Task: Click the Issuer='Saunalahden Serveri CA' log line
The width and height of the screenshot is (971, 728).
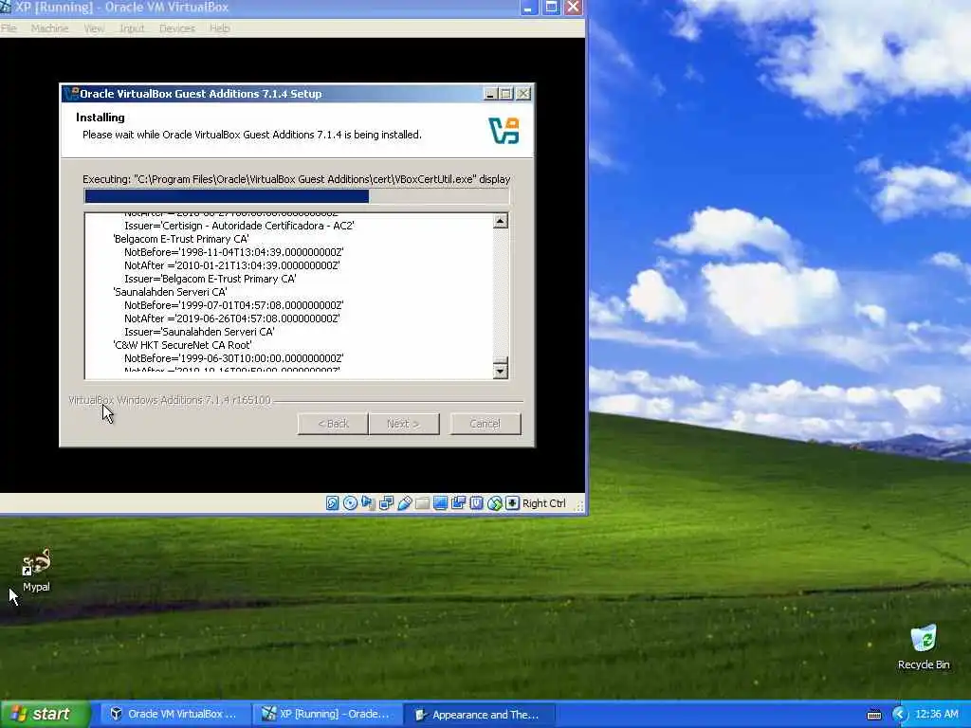Action: pyautogui.click(x=199, y=332)
